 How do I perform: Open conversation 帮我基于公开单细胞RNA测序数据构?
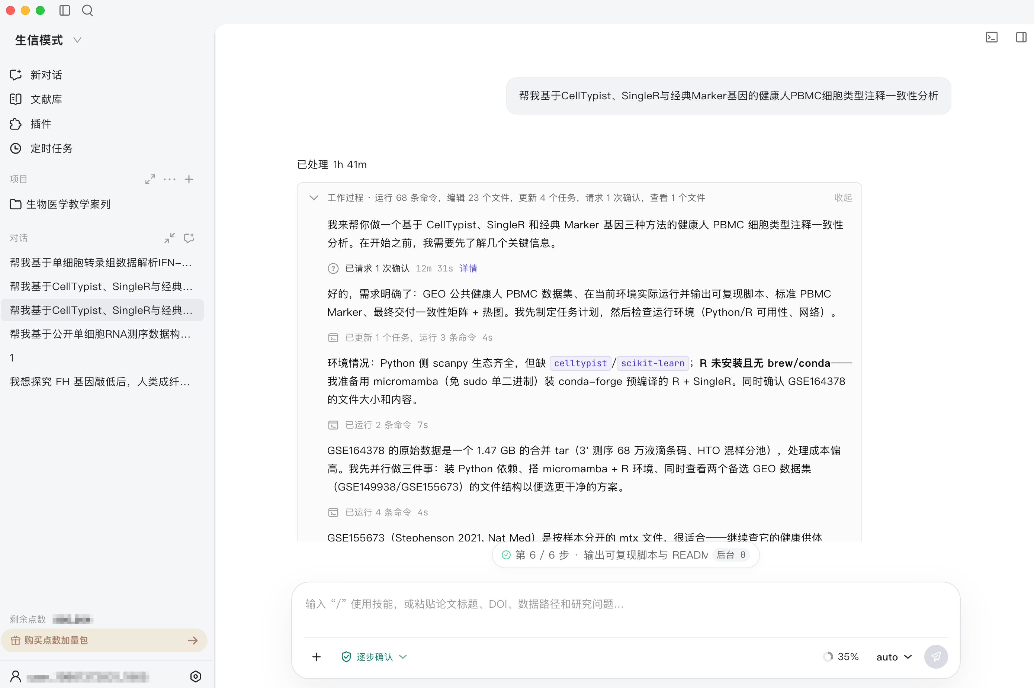point(102,334)
